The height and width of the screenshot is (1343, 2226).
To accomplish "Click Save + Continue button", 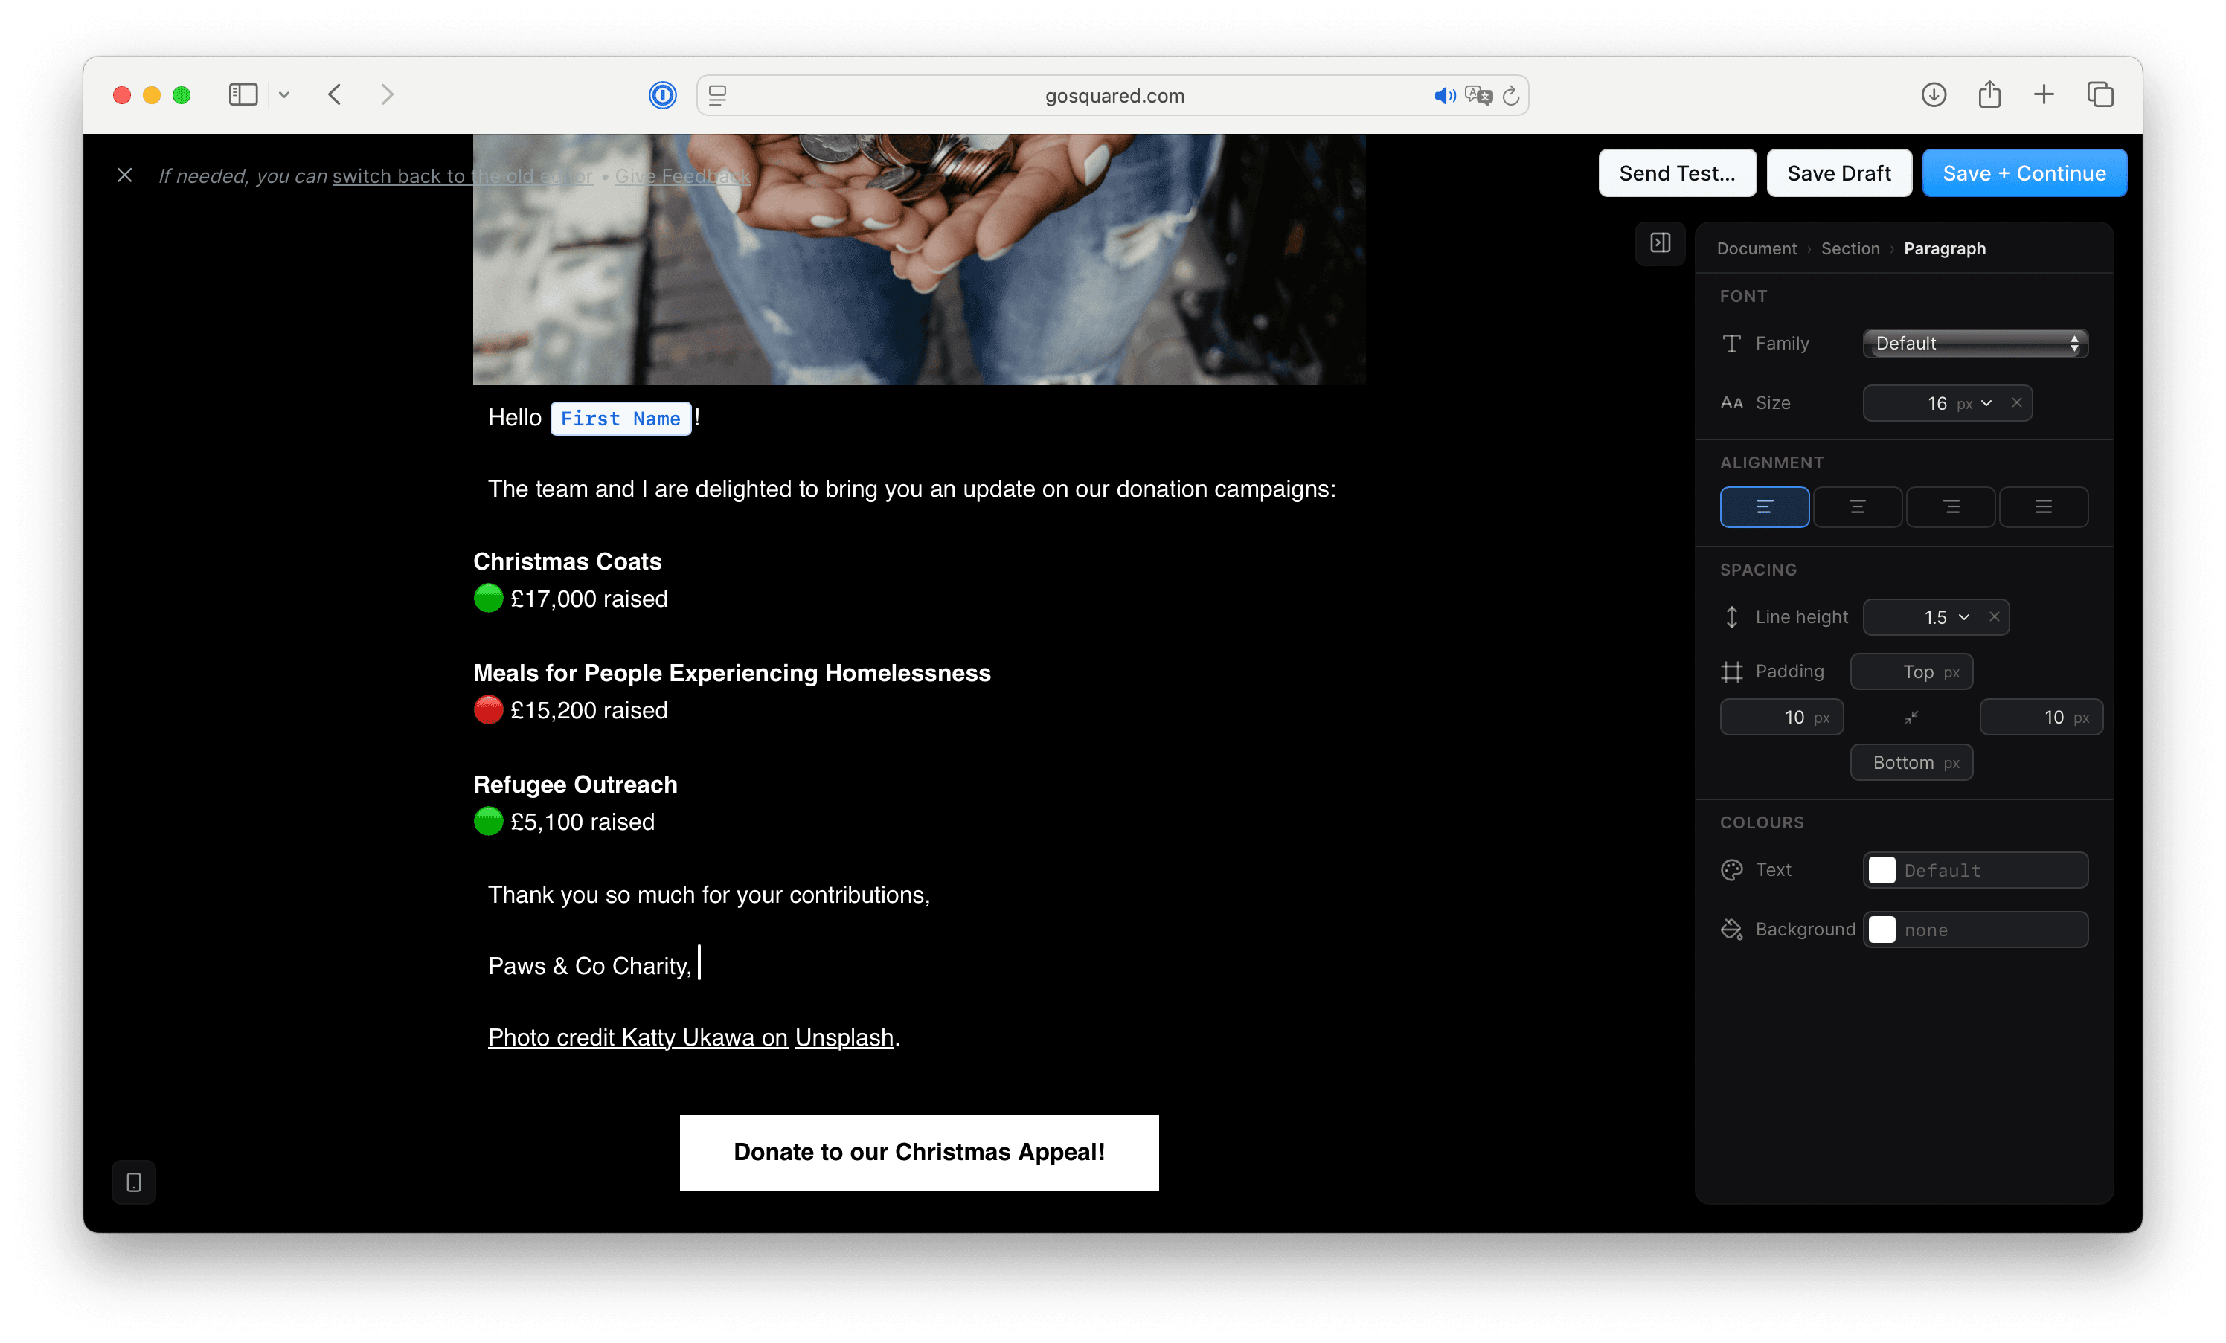I will [x=2024, y=173].
